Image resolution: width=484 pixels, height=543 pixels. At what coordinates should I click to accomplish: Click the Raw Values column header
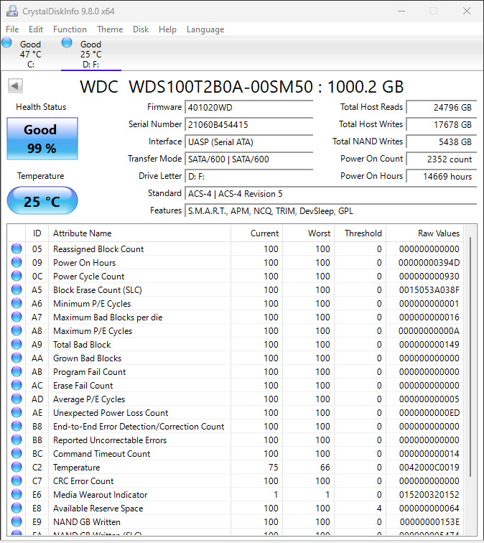coord(425,233)
